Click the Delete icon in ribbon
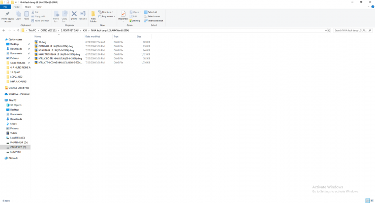This screenshot has height=203, width=375. point(74,16)
